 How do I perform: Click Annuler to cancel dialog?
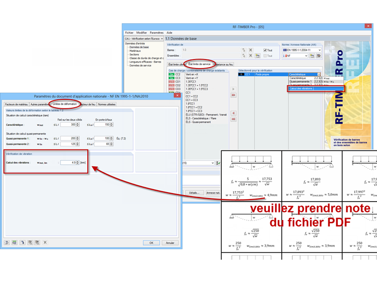(x=170, y=243)
